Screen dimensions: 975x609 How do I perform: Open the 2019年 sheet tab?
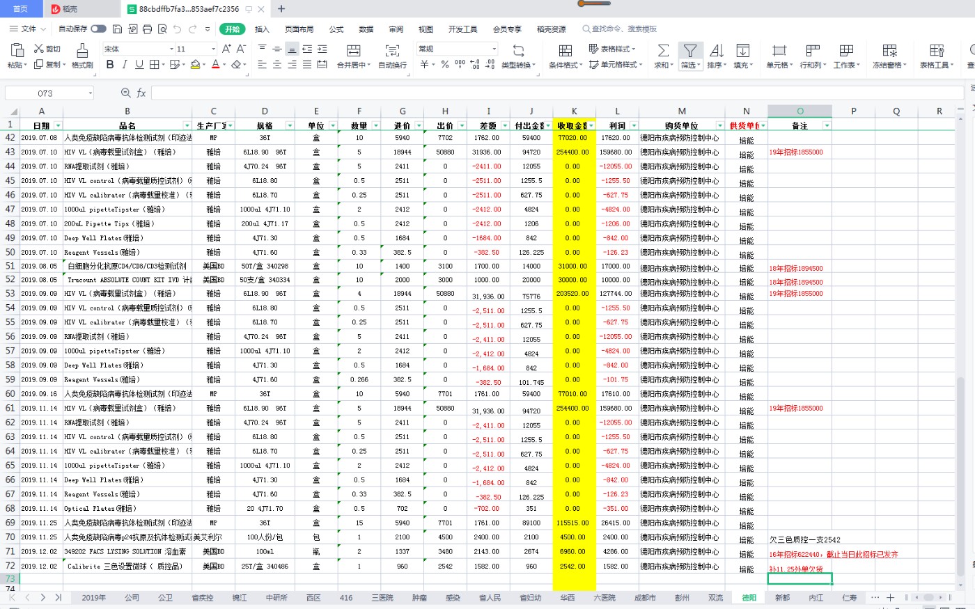coord(94,598)
